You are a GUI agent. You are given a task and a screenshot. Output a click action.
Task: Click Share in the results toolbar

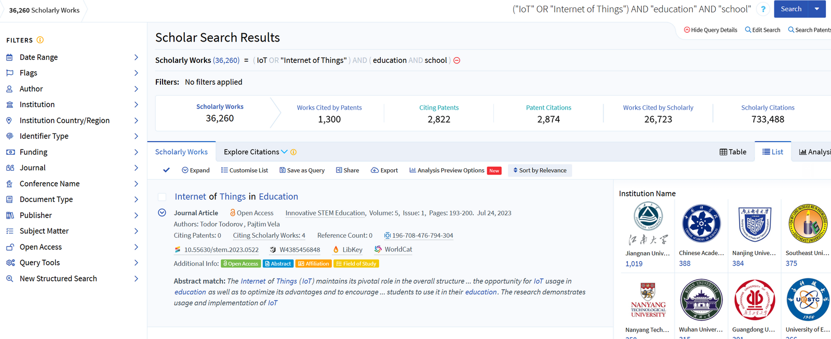click(x=347, y=170)
